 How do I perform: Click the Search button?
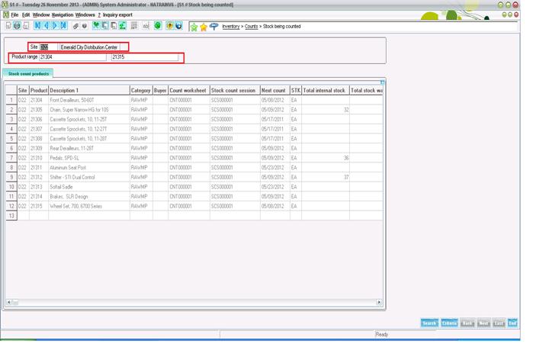(429, 323)
